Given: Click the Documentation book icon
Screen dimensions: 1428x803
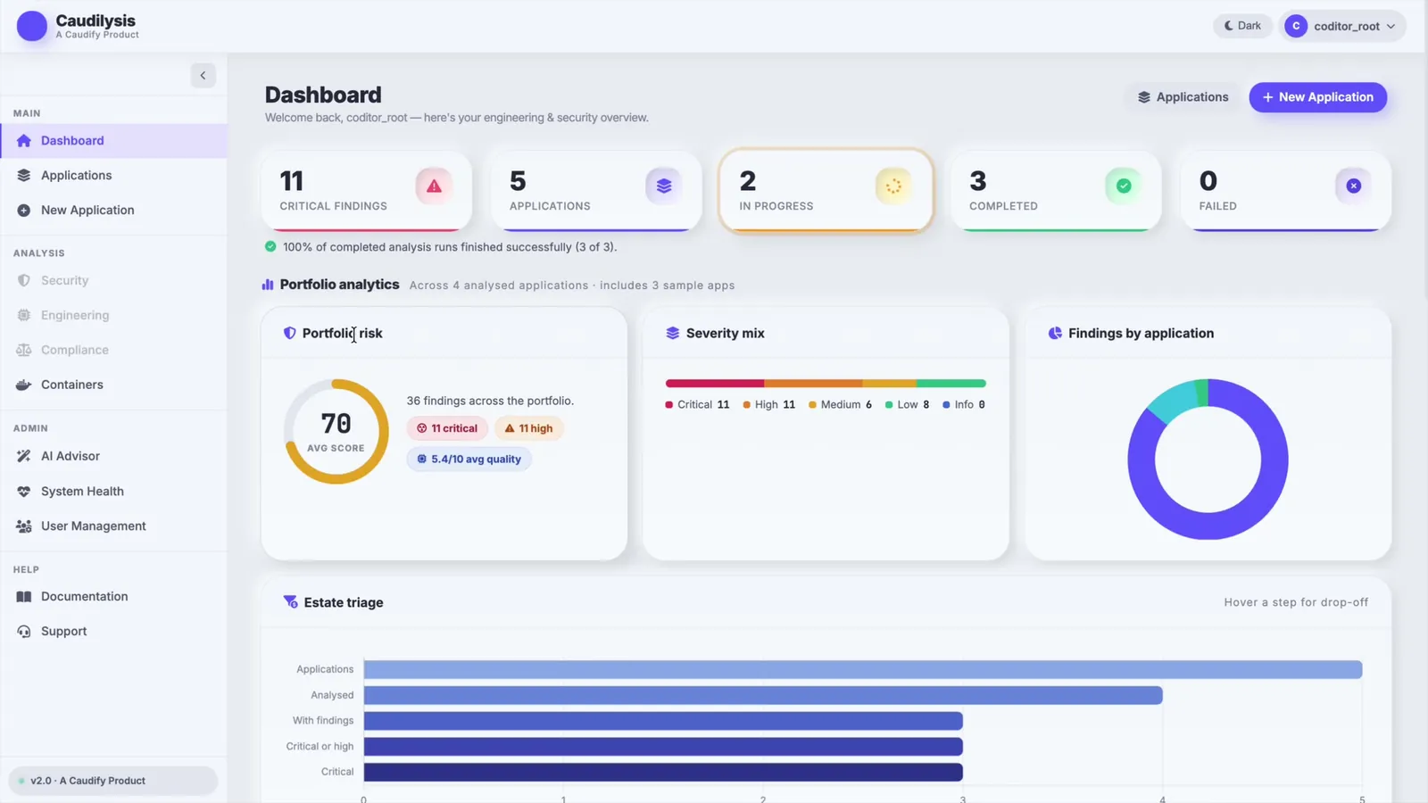Looking at the screenshot, I should (x=24, y=597).
